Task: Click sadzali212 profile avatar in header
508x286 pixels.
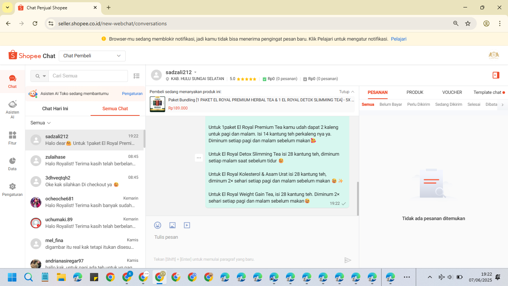Action: point(156,75)
